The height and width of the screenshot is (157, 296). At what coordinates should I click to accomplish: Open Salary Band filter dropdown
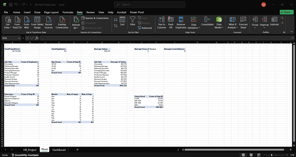[148, 96]
